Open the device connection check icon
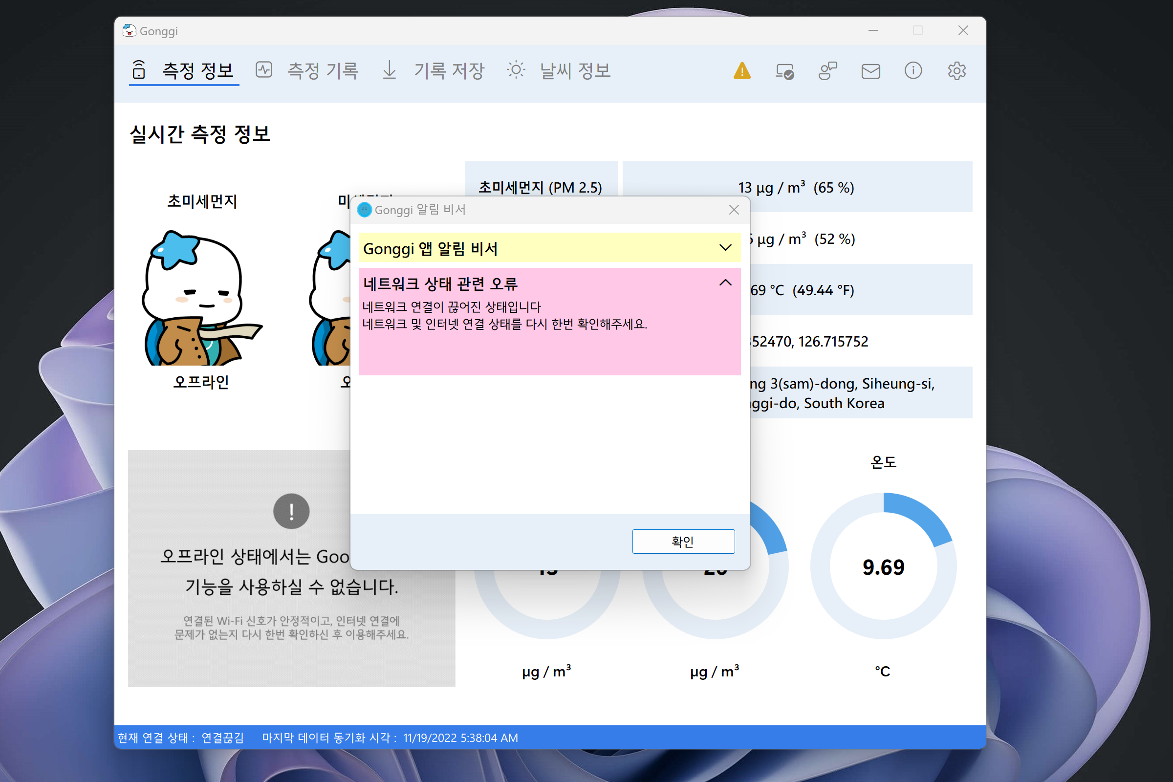The width and height of the screenshot is (1173, 782). [785, 71]
